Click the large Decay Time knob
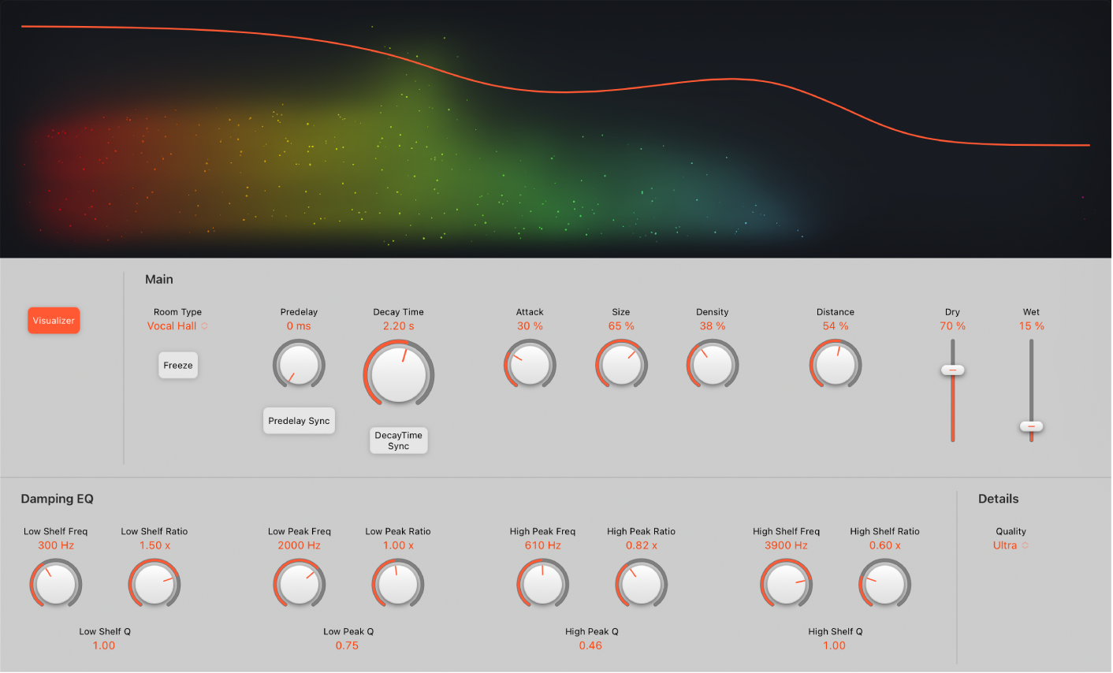 click(399, 374)
